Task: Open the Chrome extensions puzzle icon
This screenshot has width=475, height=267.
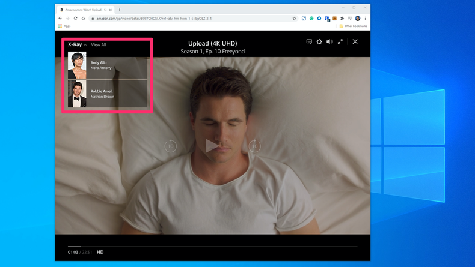Action: point(342,19)
